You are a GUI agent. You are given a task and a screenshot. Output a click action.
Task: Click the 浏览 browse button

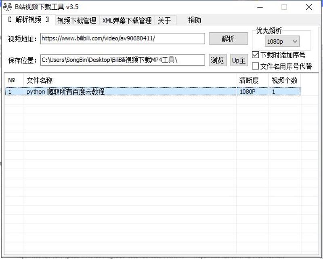point(217,60)
